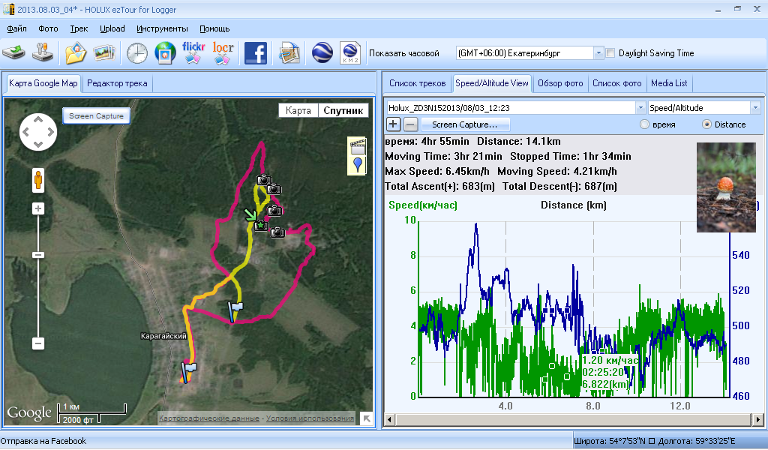Open the clock time-shift tool

pos(136,53)
